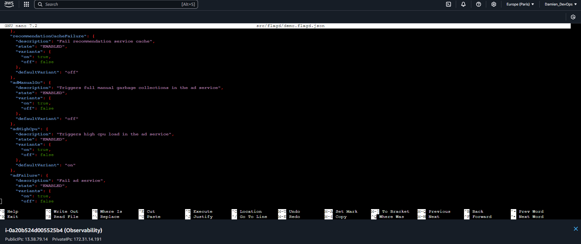Click adManualGc defaultVariant value "off"
This screenshot has width=581, height=244.
71,119
